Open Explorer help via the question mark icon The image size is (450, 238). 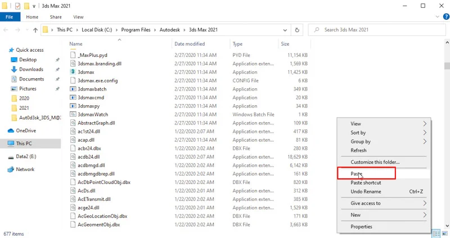tap(446, 17)
